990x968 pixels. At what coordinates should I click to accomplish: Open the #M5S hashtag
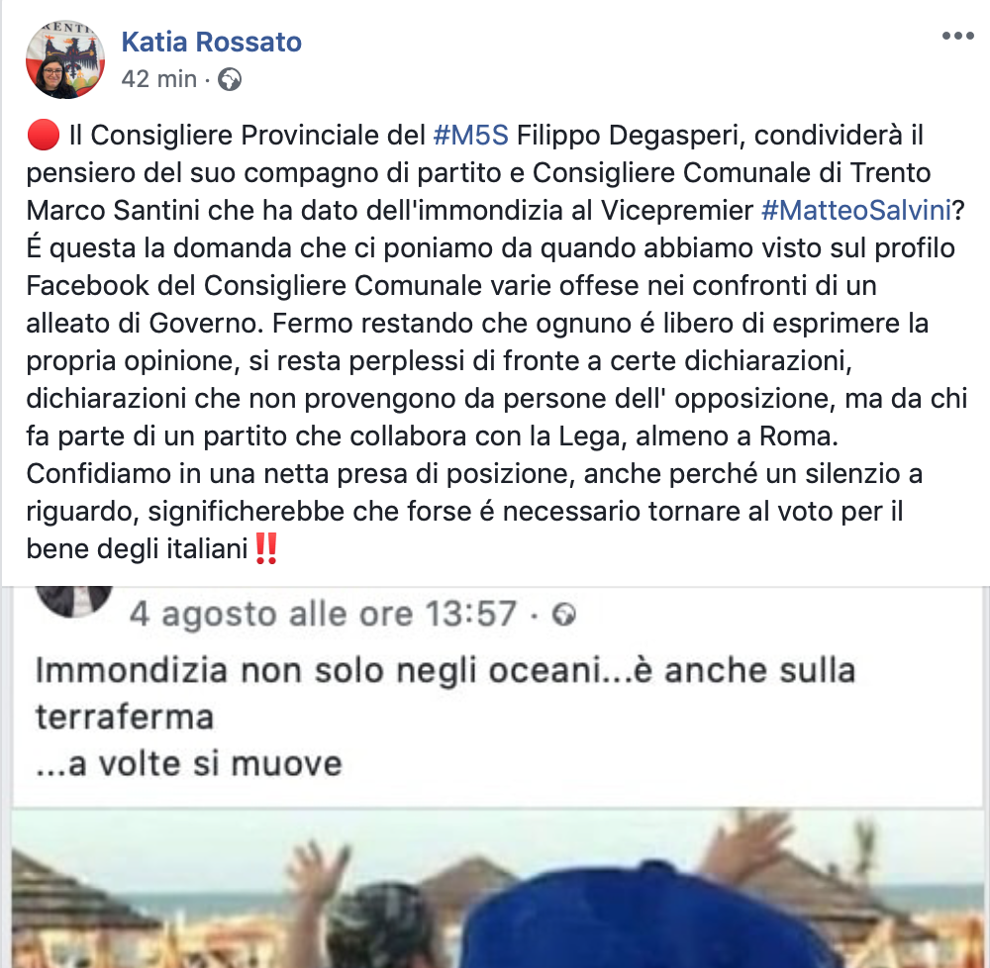point(471,135)
